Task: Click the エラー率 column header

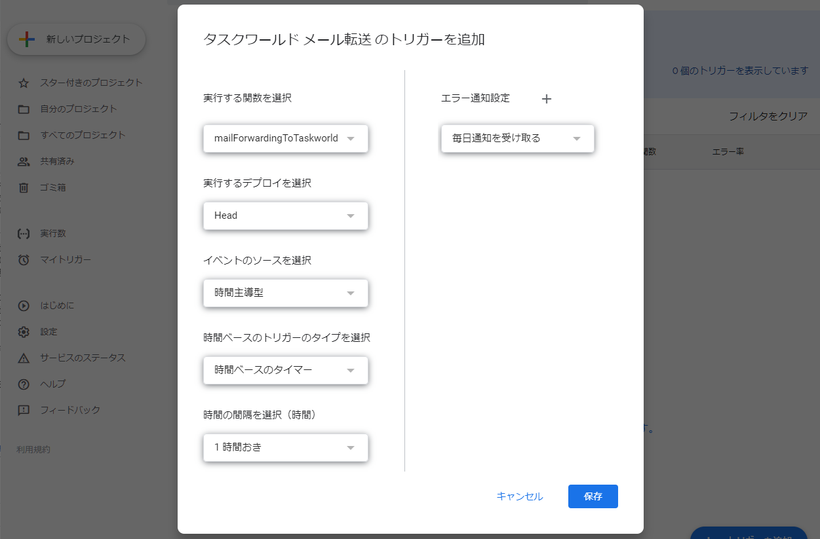Action: click(728, 152)
